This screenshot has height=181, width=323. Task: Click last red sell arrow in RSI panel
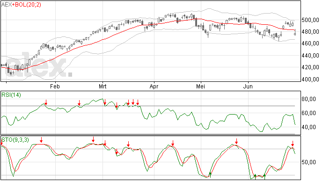coord(138,102)
